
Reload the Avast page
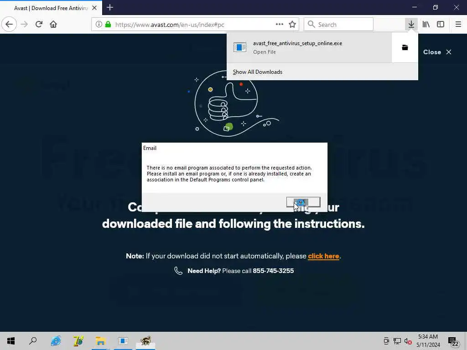39,25
